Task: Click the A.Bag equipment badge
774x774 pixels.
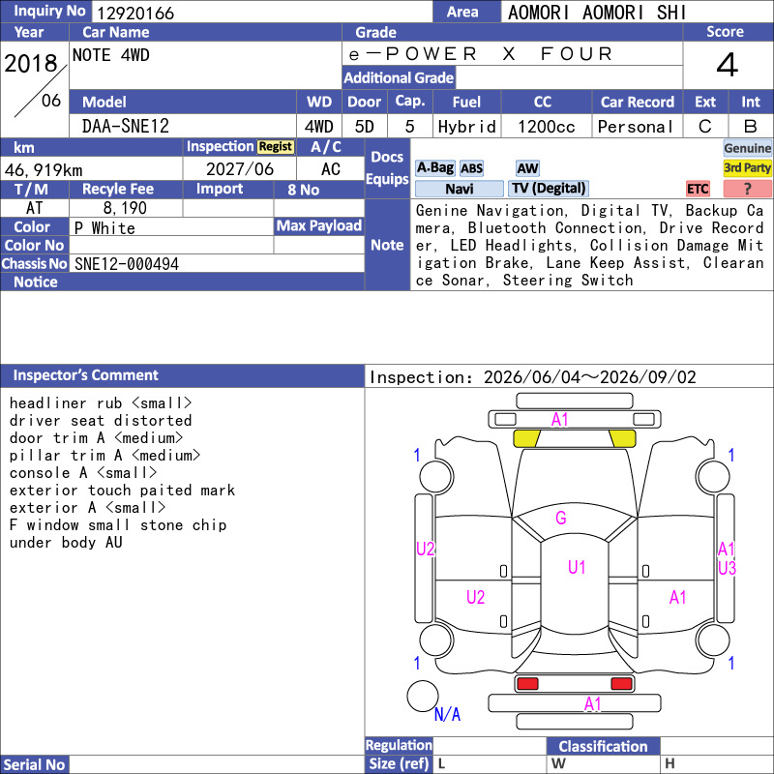Action: [x=434, y=168]
